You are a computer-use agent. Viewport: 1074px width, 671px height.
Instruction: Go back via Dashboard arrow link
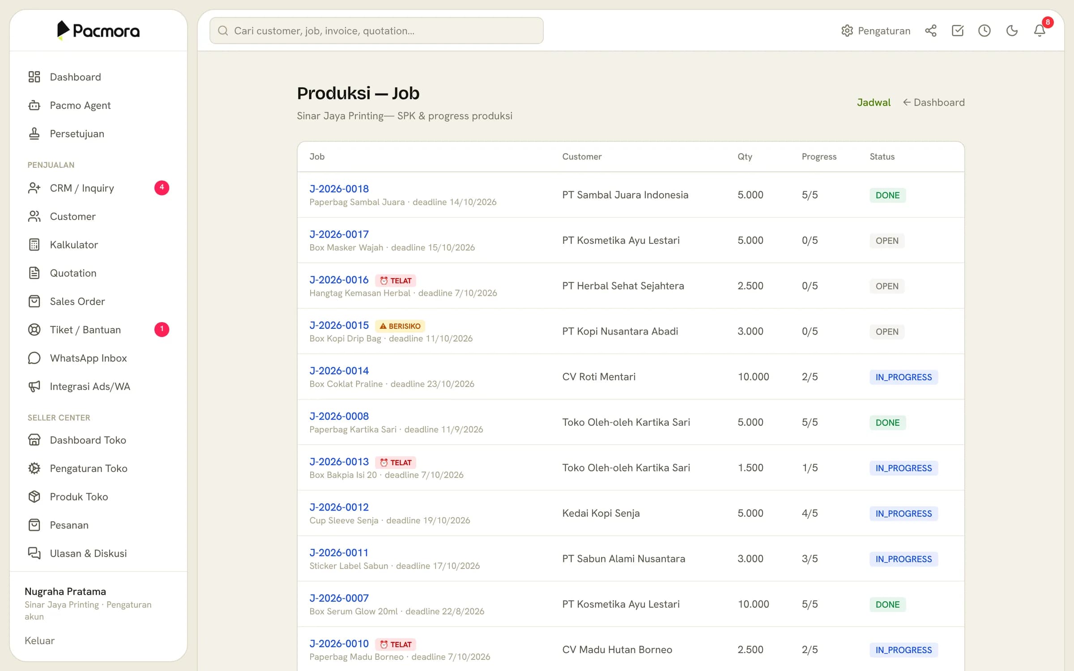tap(933, 102)
